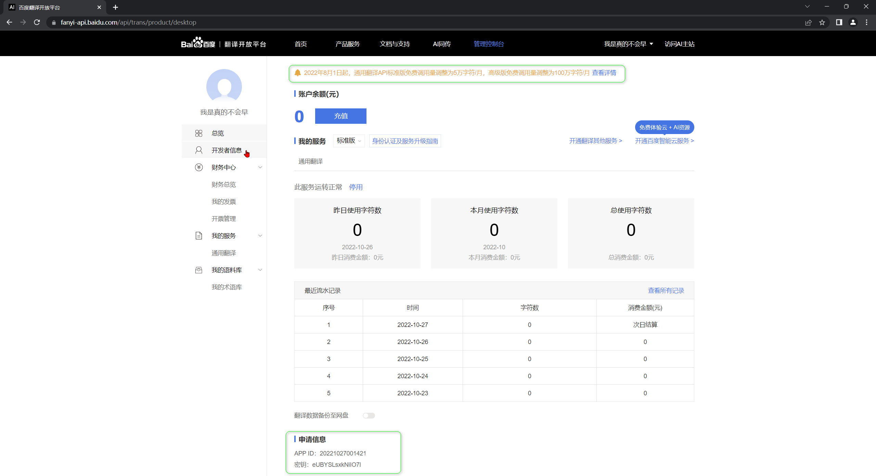Open 身份认证及服务升级指南 link

tap(405, 141)
